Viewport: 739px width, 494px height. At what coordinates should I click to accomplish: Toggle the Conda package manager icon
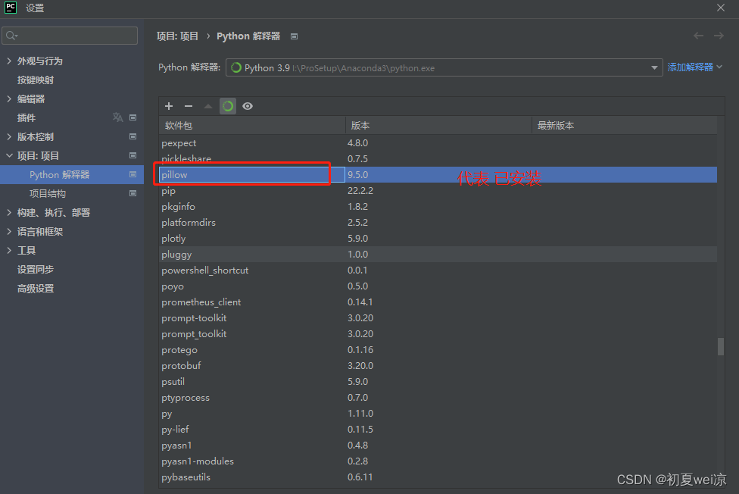(x=228, y=106)
